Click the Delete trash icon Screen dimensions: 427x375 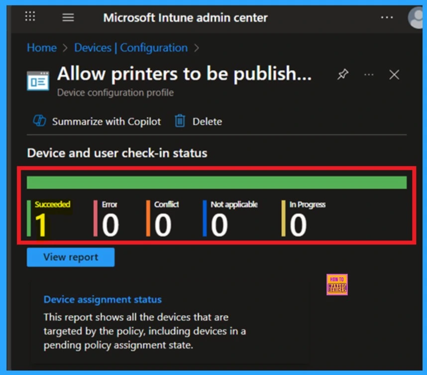tap(180, 121)
